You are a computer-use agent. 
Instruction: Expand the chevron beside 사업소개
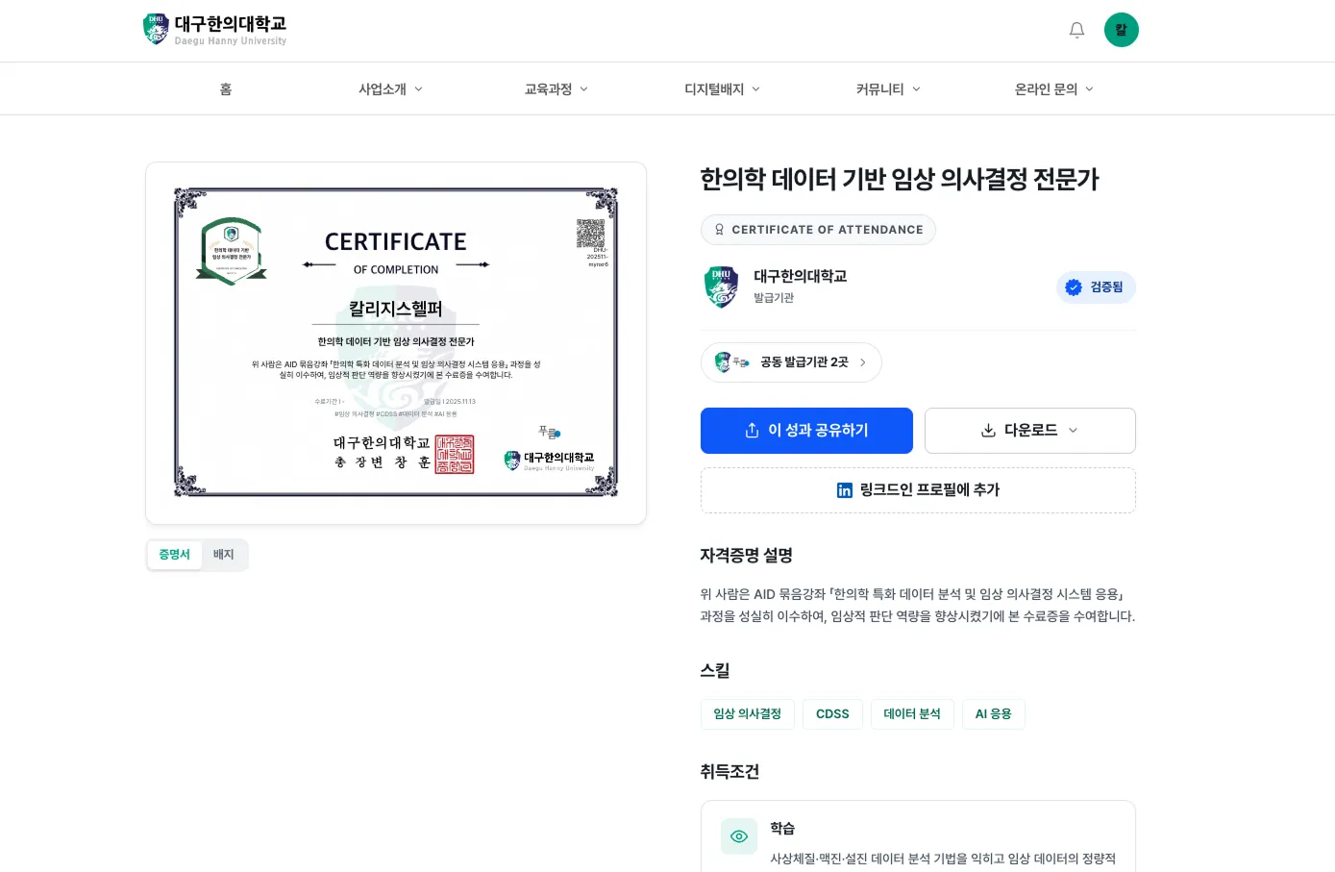click(x=418, y=89)
